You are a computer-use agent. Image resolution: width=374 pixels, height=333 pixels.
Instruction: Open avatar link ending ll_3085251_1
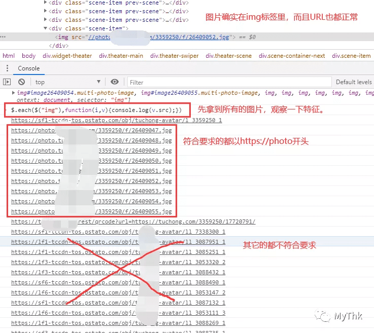tap(118, 252)
